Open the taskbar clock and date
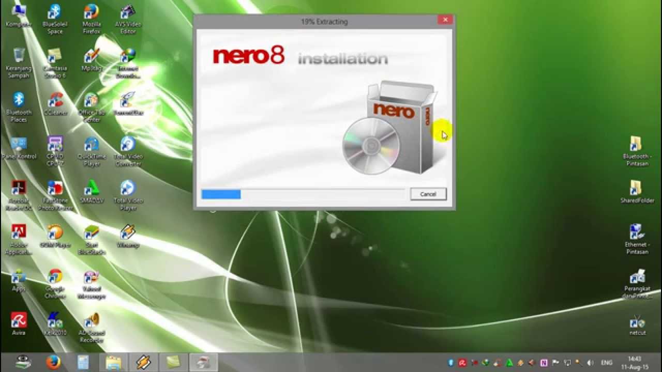The height and width of the screenshot is (372, 662). 635,363
